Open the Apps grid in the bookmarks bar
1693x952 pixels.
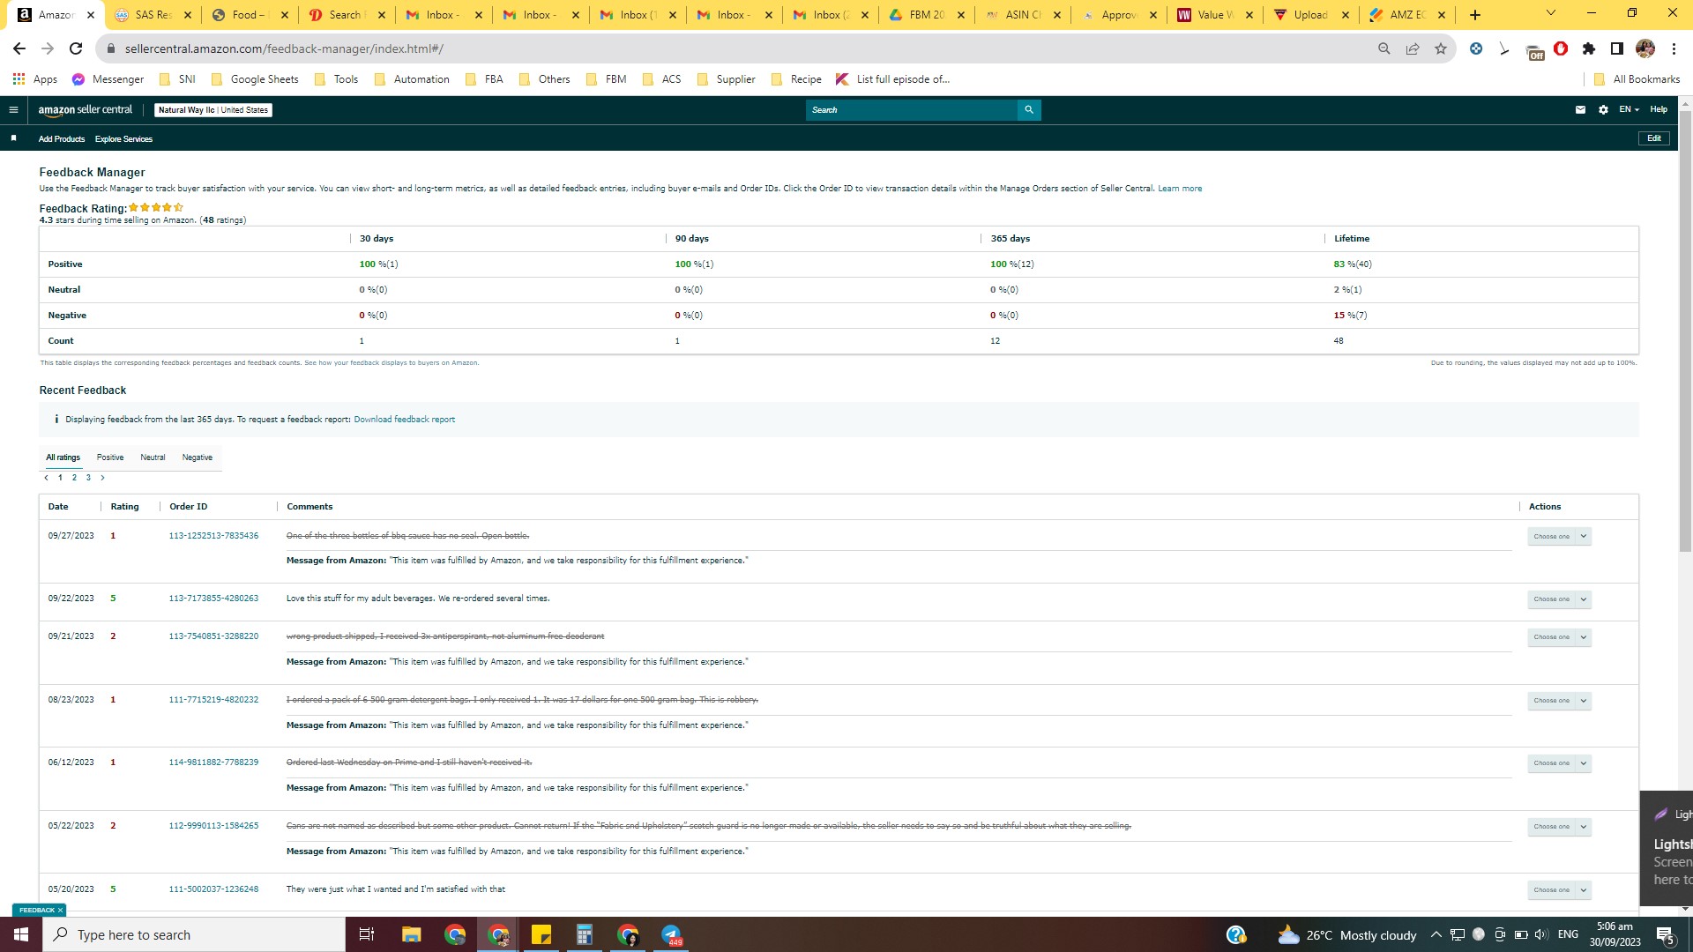[34, 79]
